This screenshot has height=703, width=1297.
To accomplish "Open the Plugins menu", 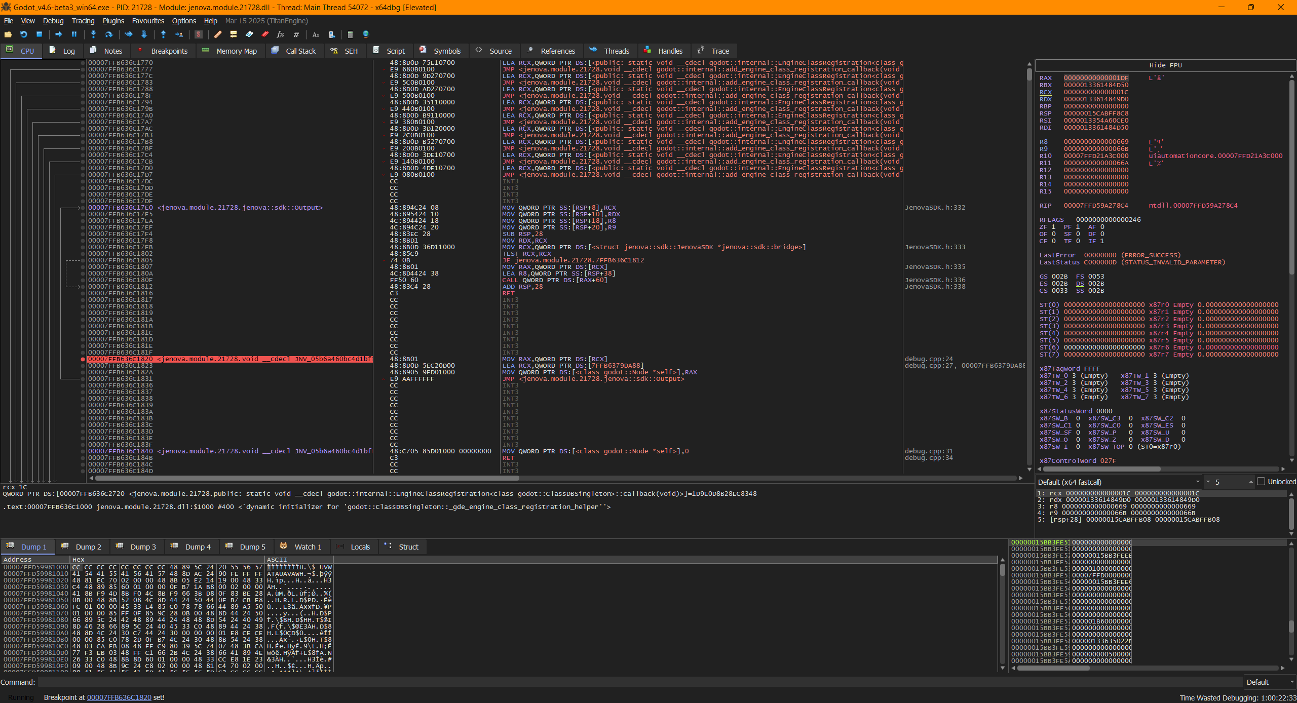I will tap(113, 21).
